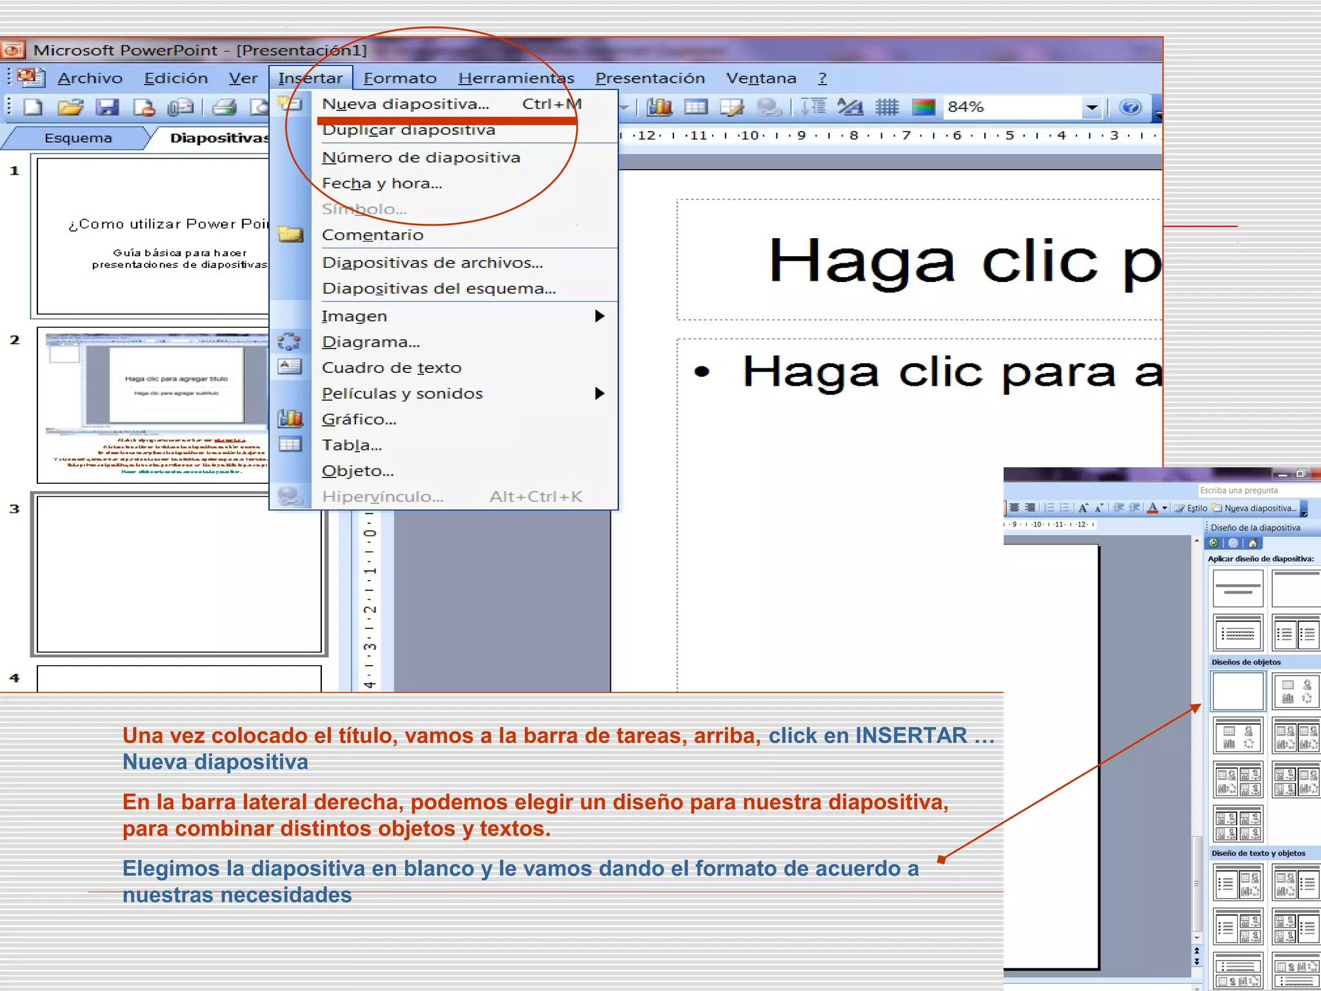Viewport: 1321px width, 991px height.
Task: Click the 84% zoom value field
Action: [1013, 107]
